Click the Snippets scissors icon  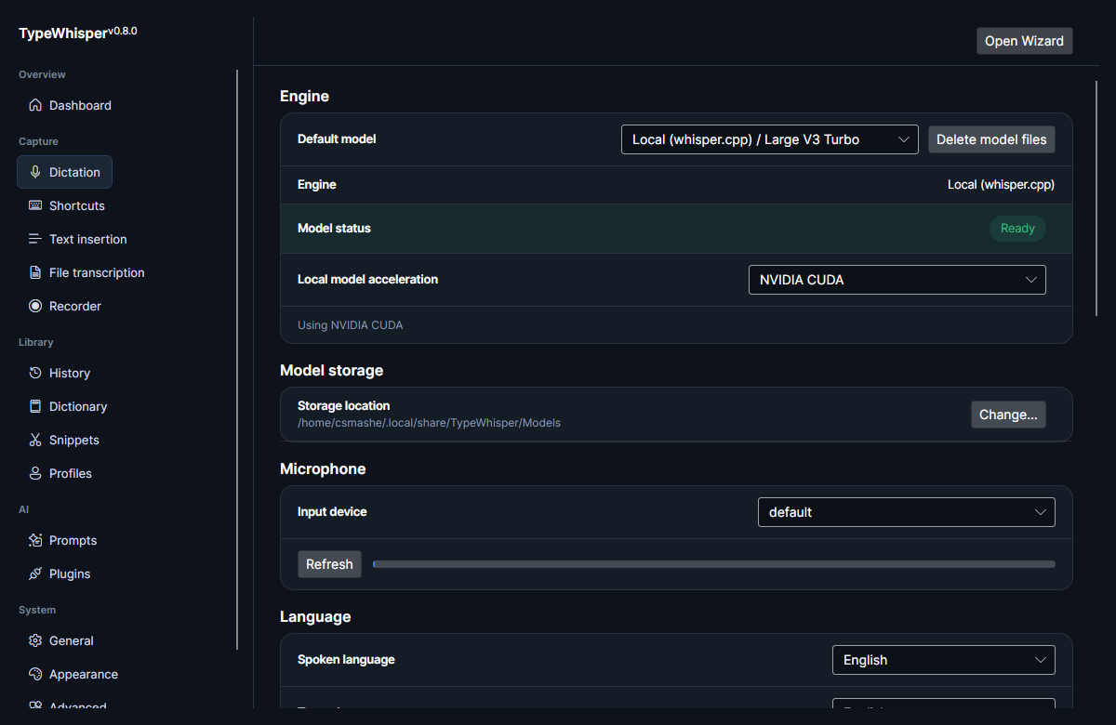point(35,440)
